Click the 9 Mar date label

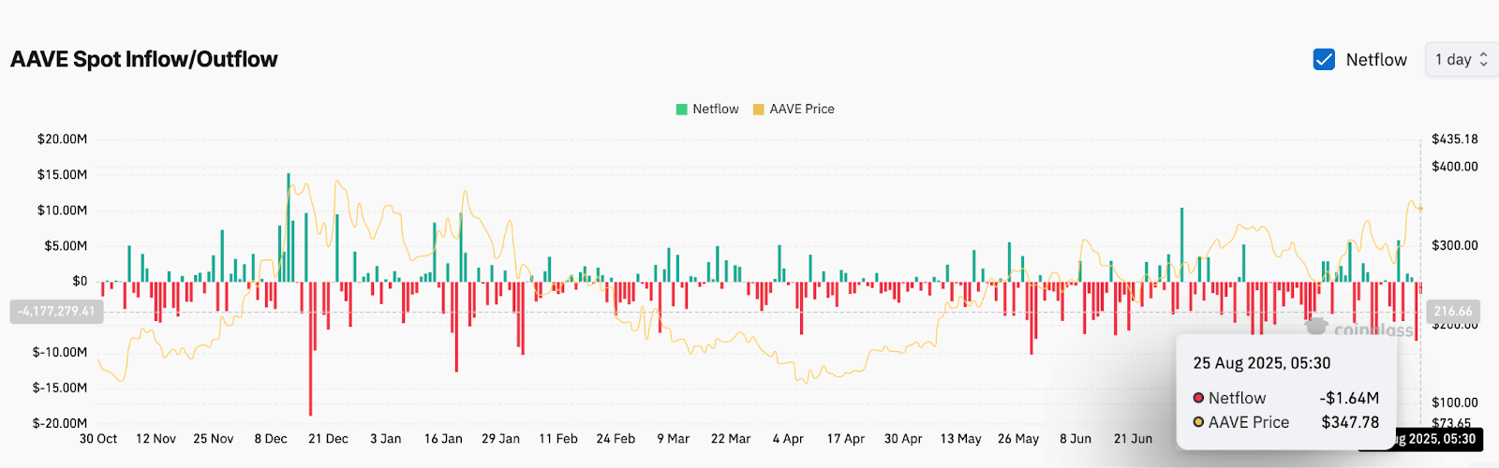click(673, 439)
